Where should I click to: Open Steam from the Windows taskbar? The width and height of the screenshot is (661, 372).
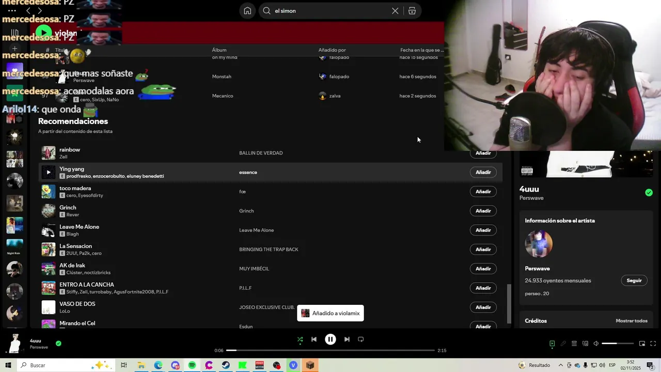[x=226, y=365]
